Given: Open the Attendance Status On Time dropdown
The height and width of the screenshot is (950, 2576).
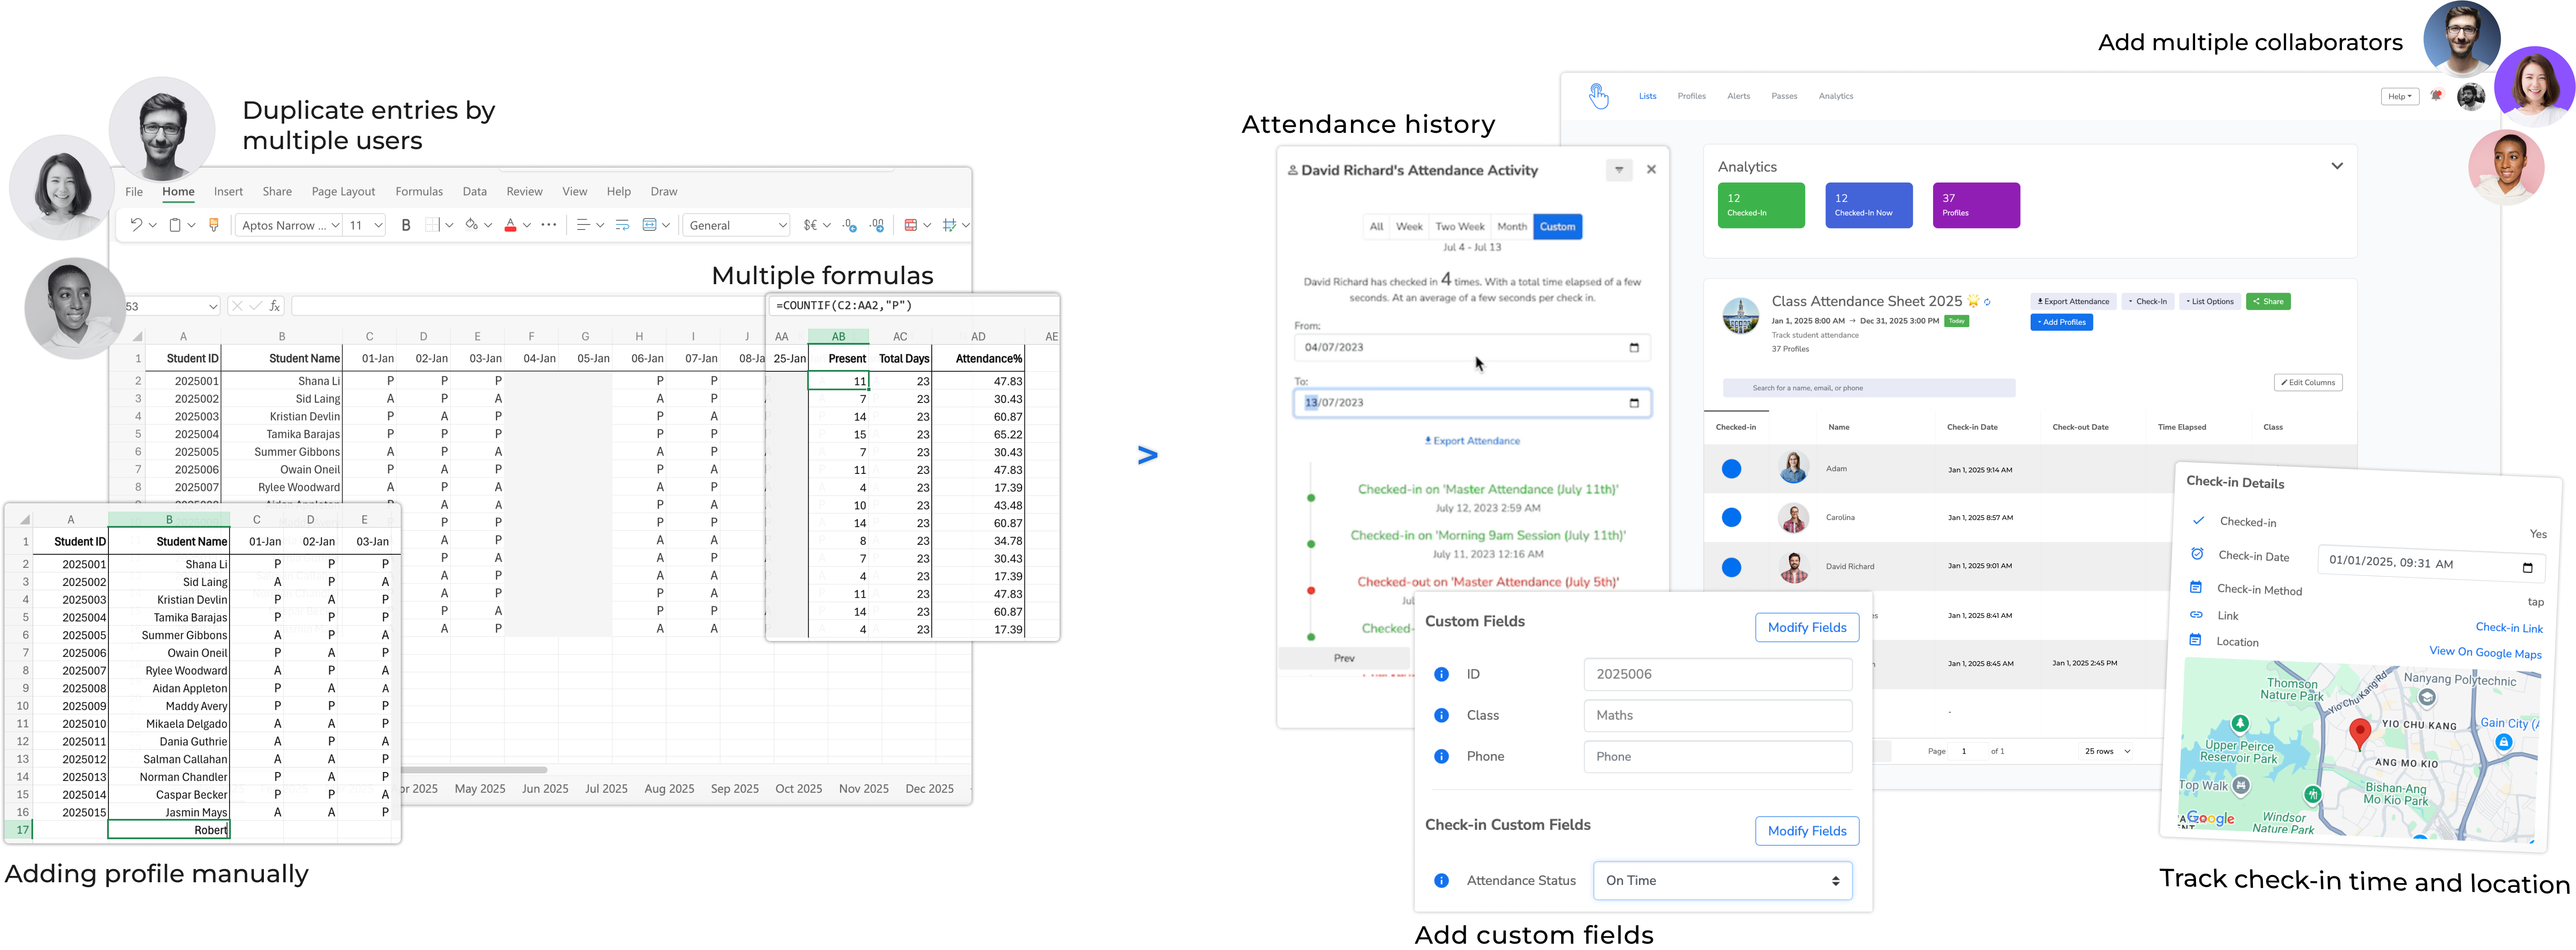Looking at the screenshot, I should click(1722, 881).
